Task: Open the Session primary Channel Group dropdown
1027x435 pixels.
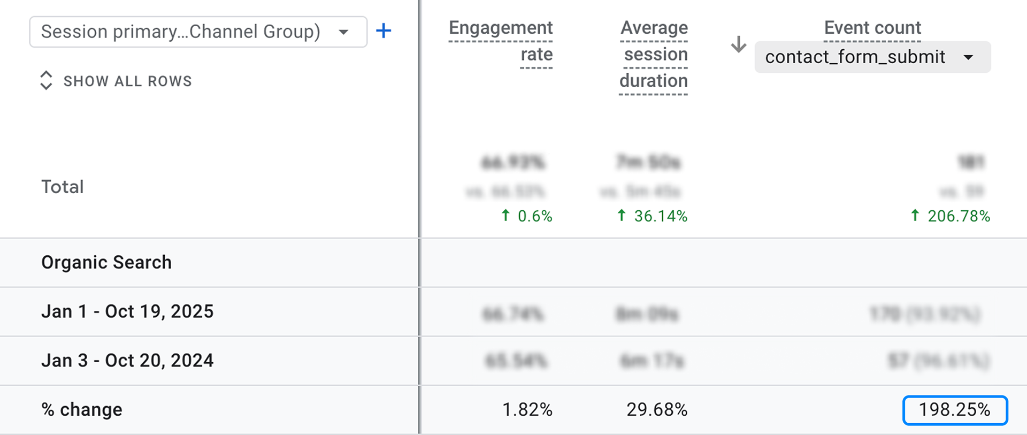Action: coord(198,32)
